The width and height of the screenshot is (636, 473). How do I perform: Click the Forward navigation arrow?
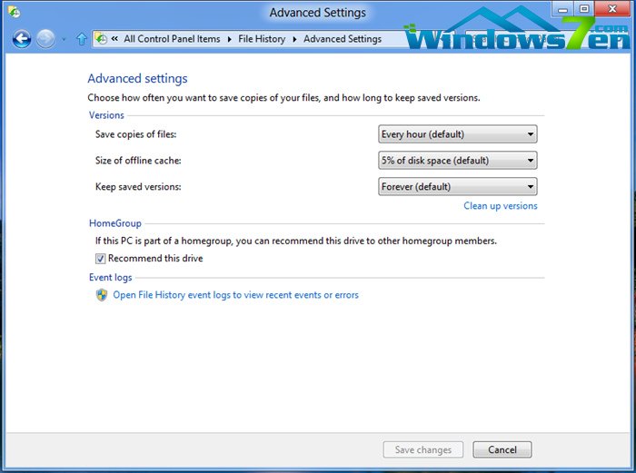(x=45, y=39)
